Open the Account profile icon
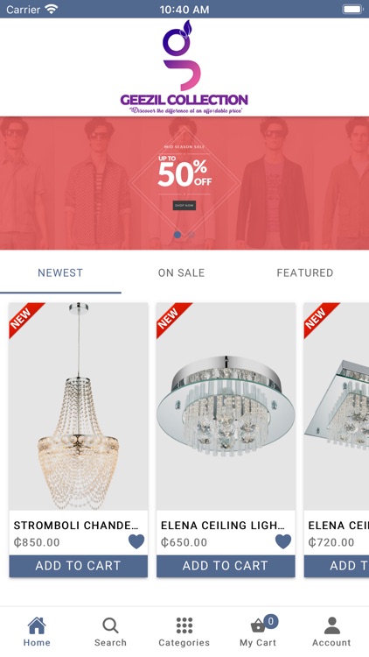The image size is (369, 657). (x=331, y=625)
